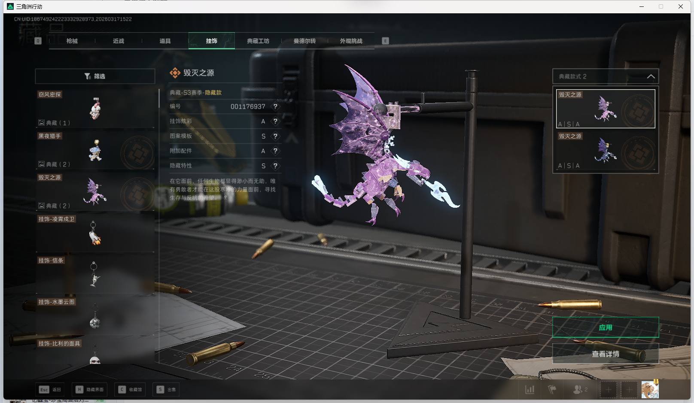Switch to the 枪械 tab
This screenshot has width=694, height=403.
point(72,41)
